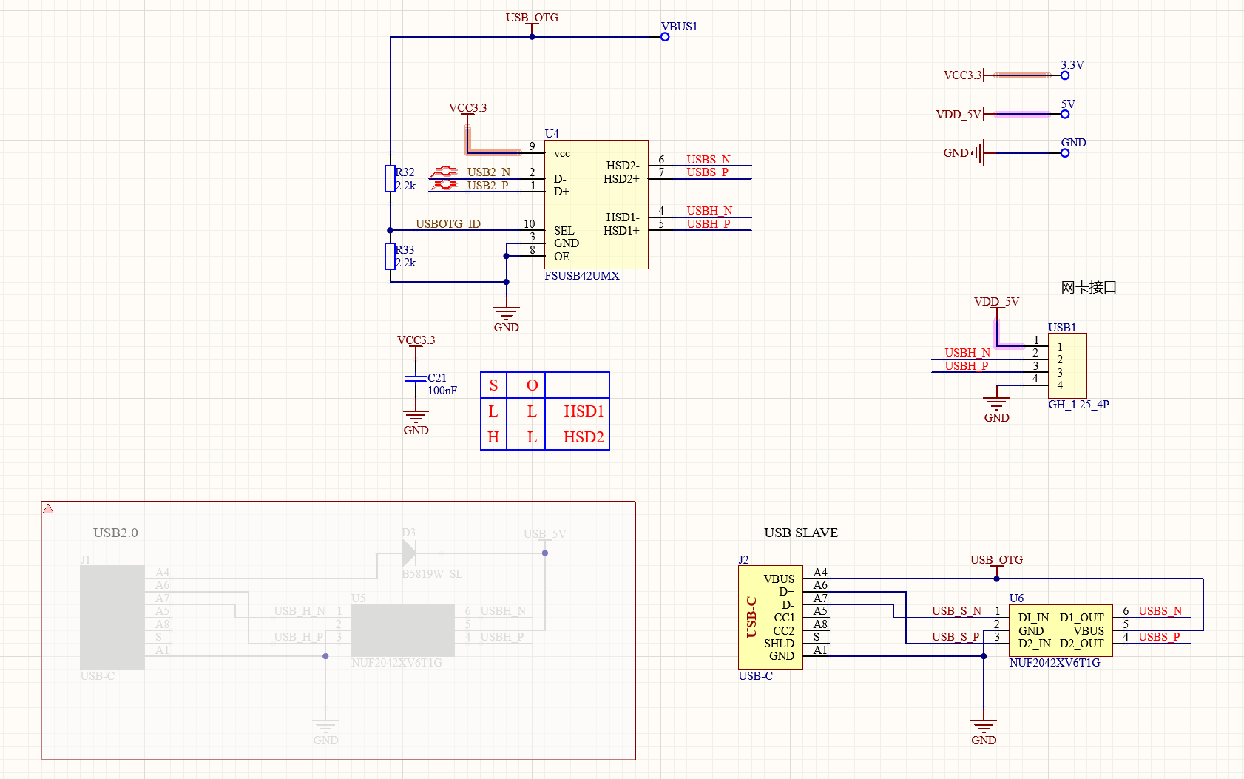Click the GND symbol below U4
Viewport: 1244px width, 779px height.
click(506, 315)
